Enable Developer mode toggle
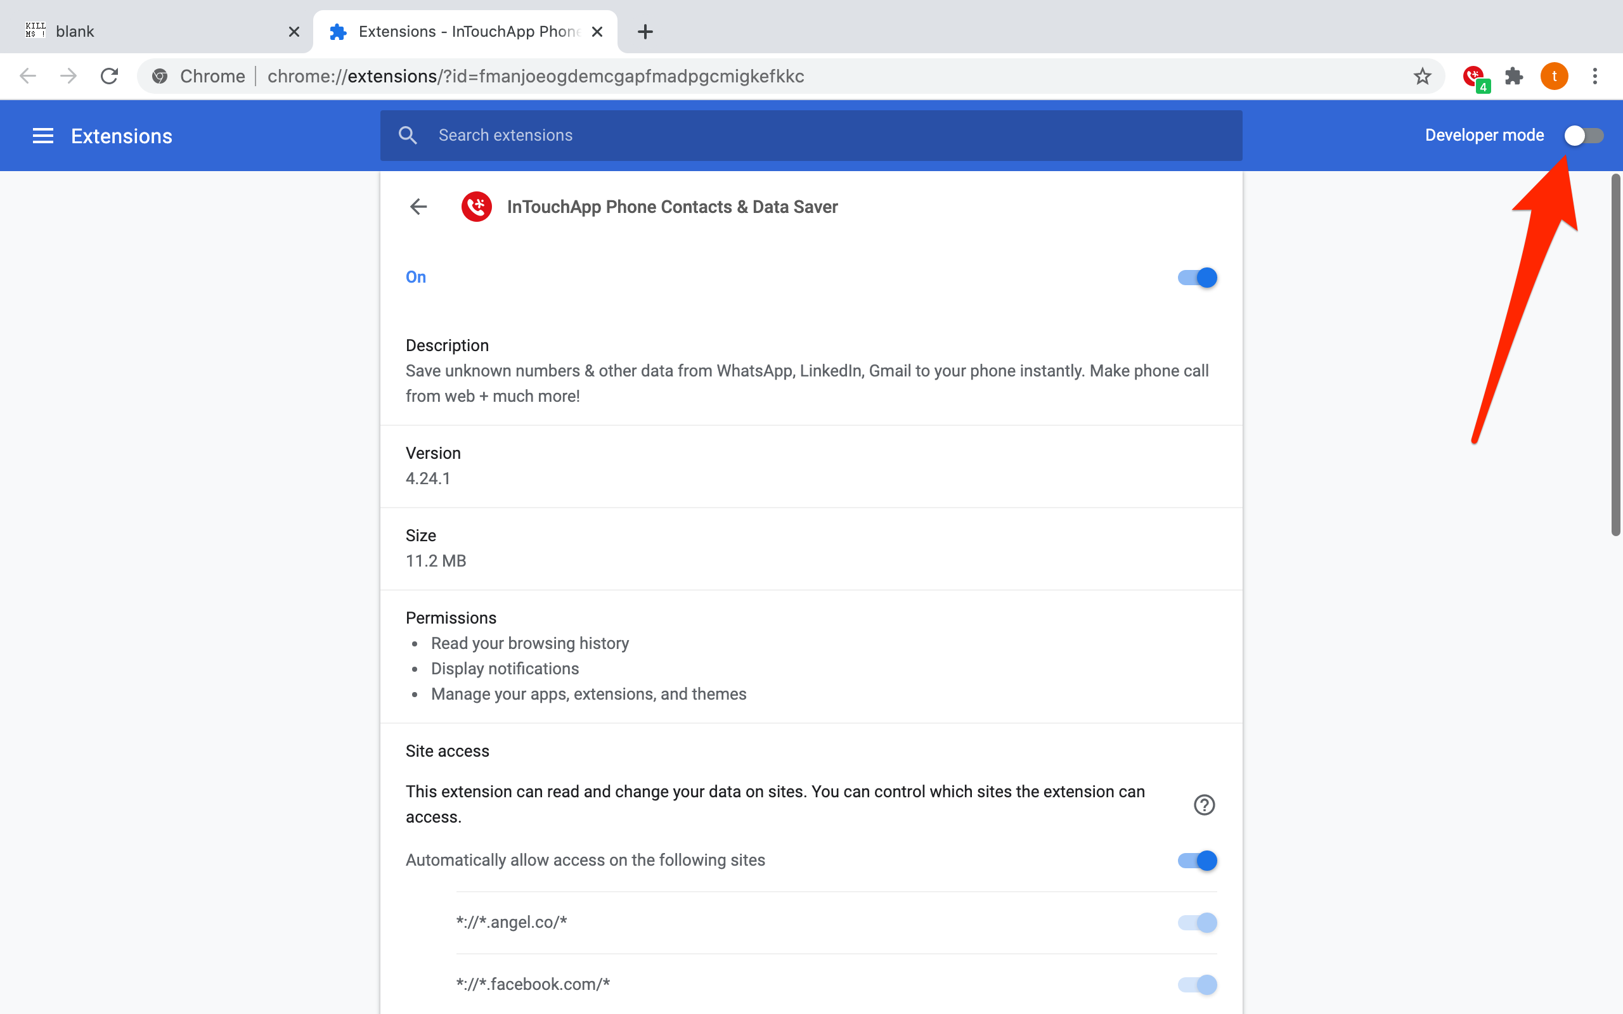The height and width of the screenshot is (1014, 1623). [1584, 136]
